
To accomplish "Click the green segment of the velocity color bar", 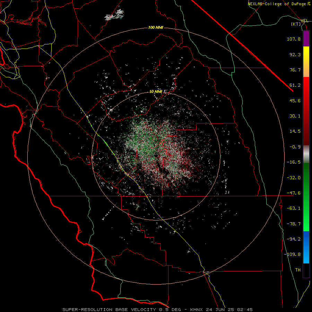I will pyautogui.click(x=306, y=197).
